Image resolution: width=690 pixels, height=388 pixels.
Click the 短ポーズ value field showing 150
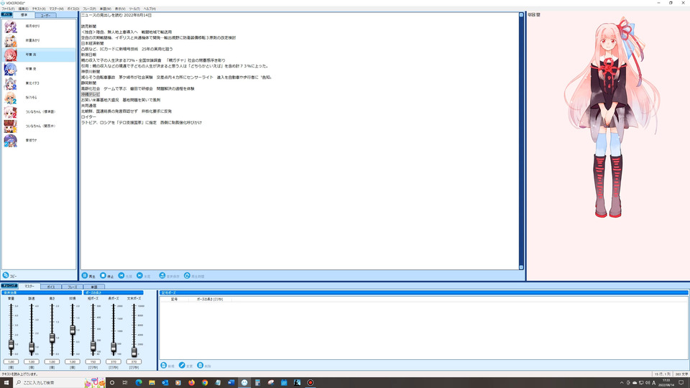(x=93, y=361)
